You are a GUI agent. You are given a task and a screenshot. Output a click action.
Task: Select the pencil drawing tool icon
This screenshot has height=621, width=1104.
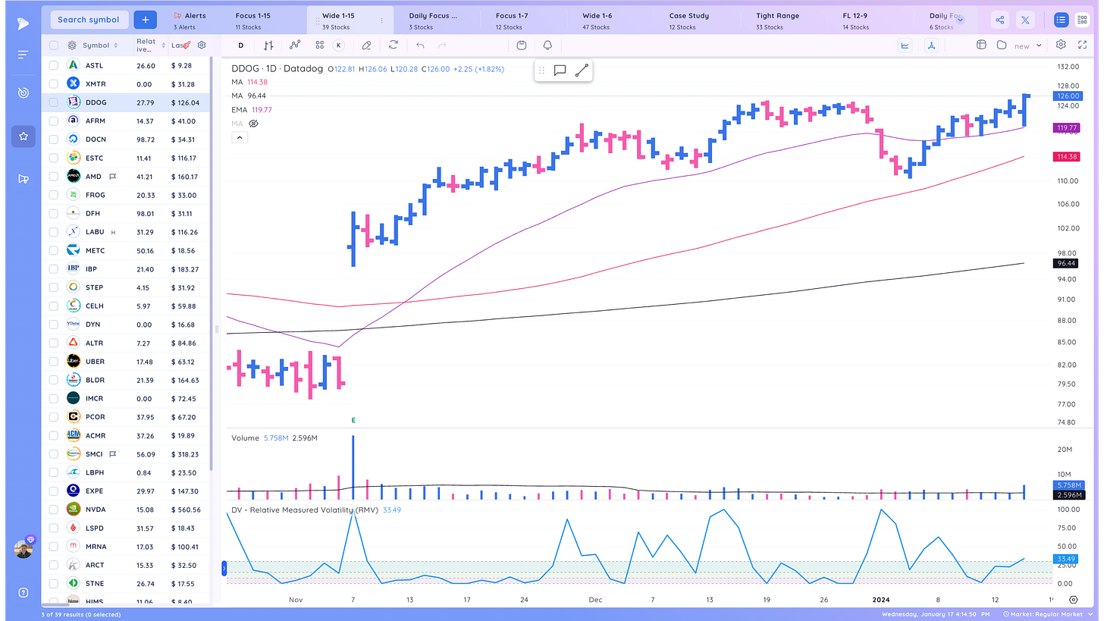coord(367,45)
